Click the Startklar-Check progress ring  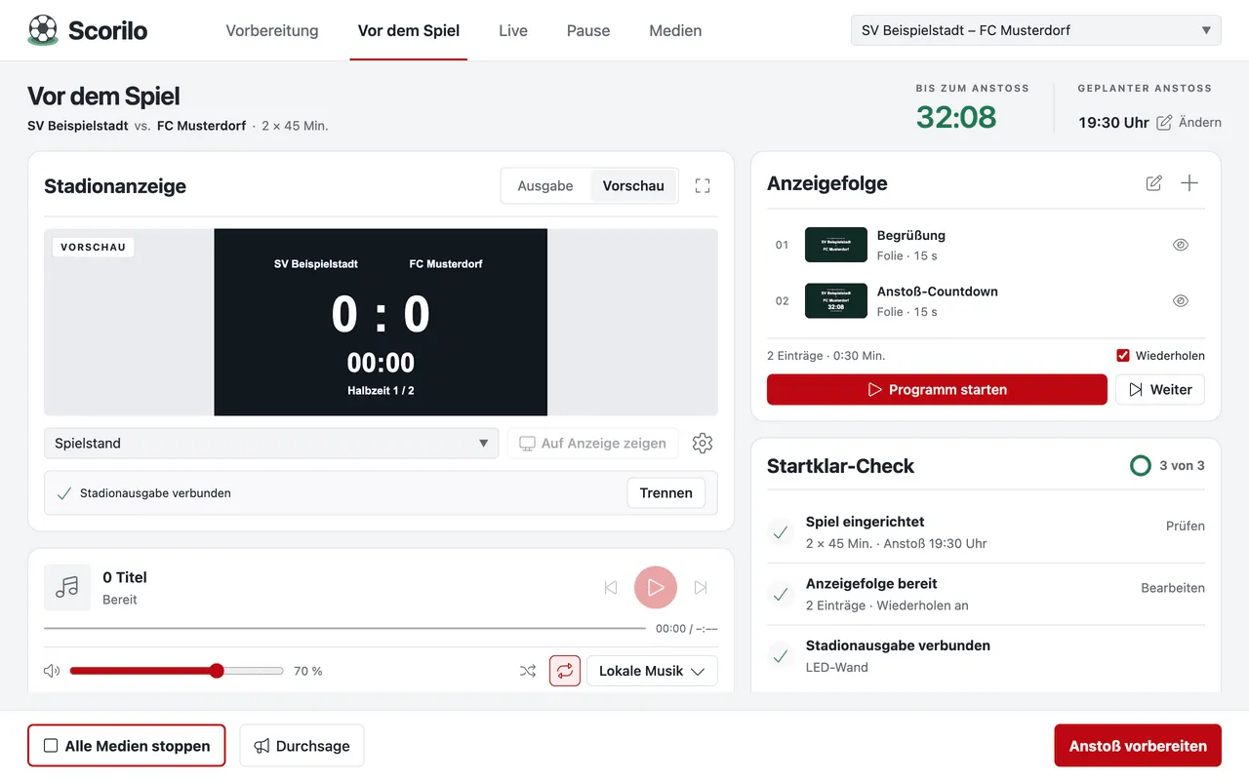(x=1140, y=465)
